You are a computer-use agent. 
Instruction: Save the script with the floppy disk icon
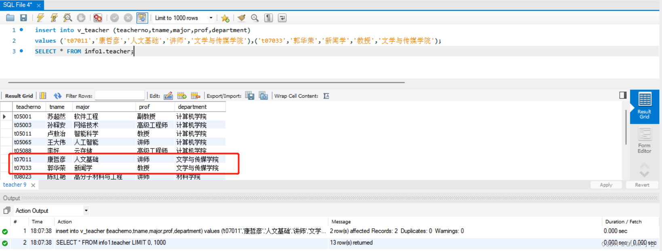(23, 18)
